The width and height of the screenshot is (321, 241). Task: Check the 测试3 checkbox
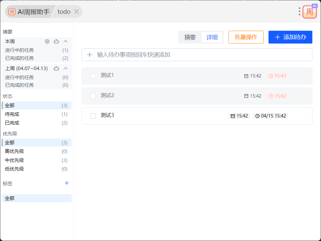point(93,116)
